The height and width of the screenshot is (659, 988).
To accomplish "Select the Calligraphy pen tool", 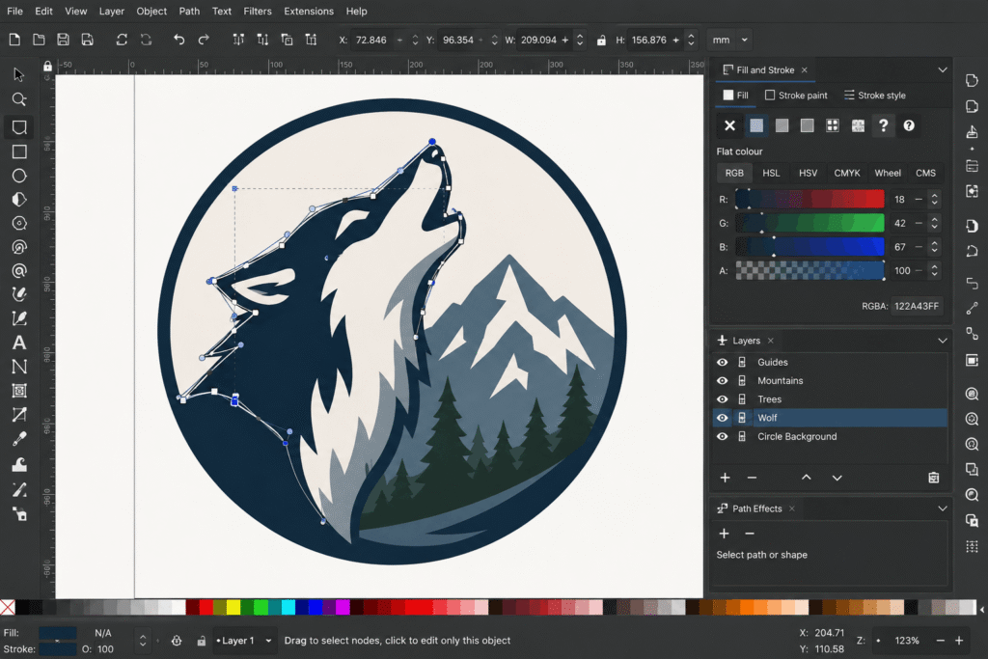I will point(19,318).
